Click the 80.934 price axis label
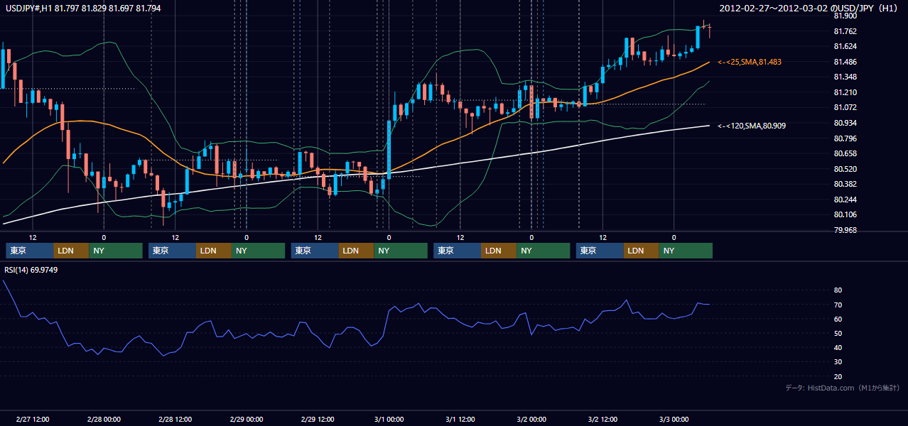 coord(845,123)
